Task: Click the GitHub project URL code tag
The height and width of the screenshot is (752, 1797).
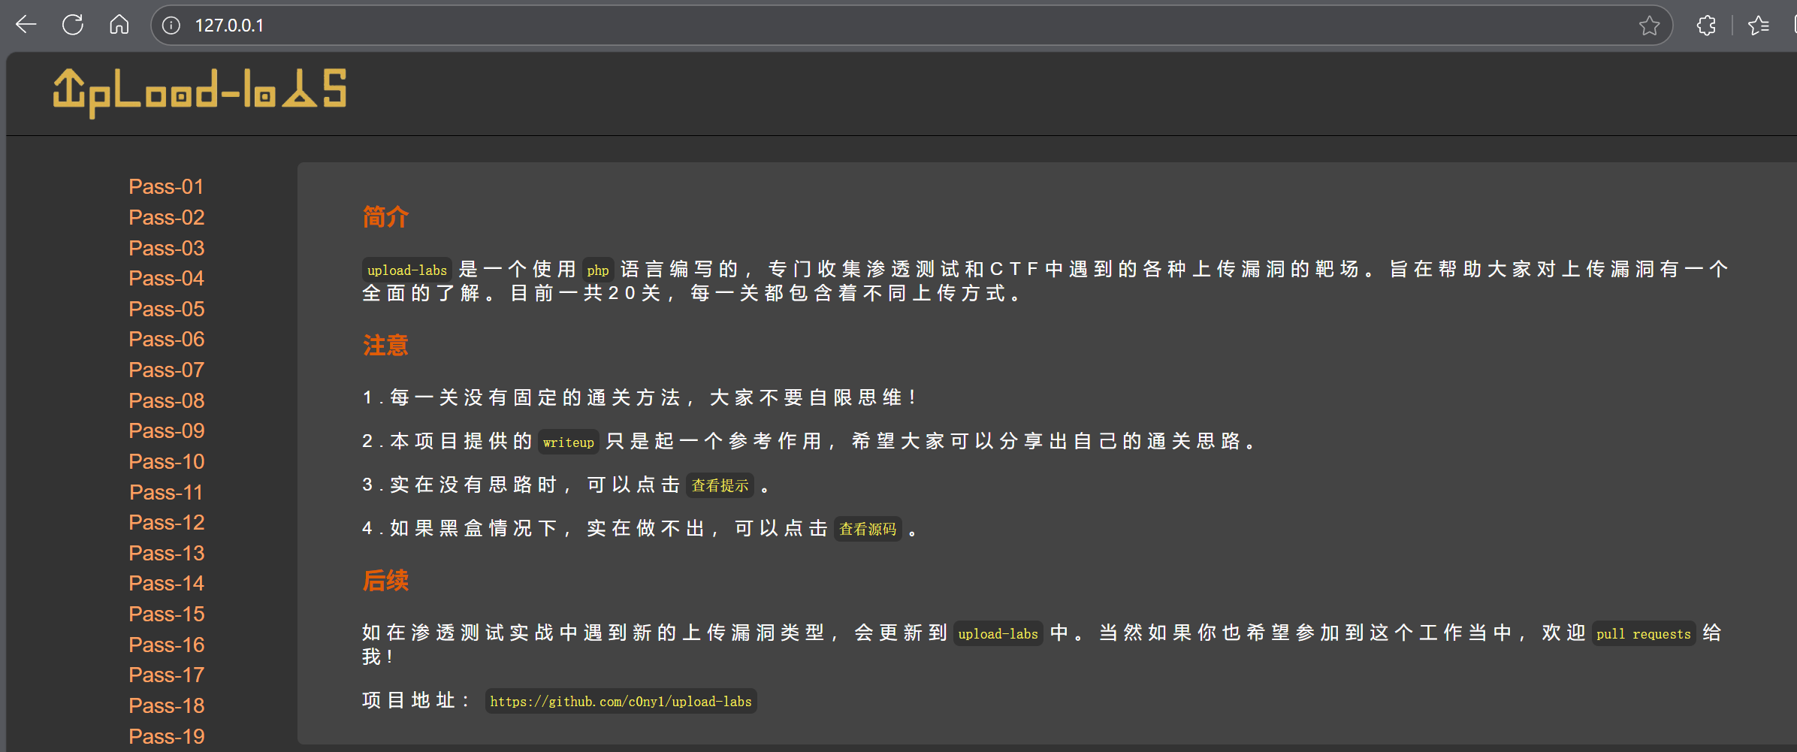Action: coord(621,701)
